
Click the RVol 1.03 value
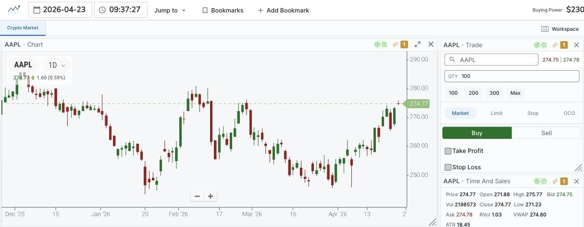point(497,214)
